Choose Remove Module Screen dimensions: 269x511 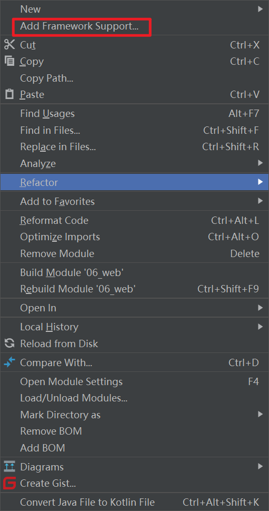click(135, 253)
